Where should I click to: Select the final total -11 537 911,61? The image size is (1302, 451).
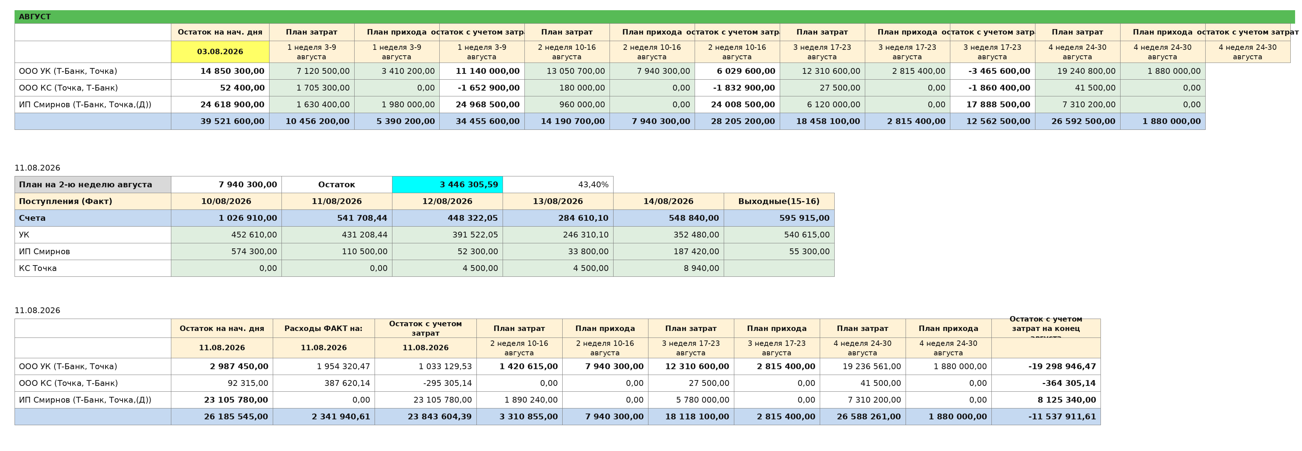[x=1046, y=416]
